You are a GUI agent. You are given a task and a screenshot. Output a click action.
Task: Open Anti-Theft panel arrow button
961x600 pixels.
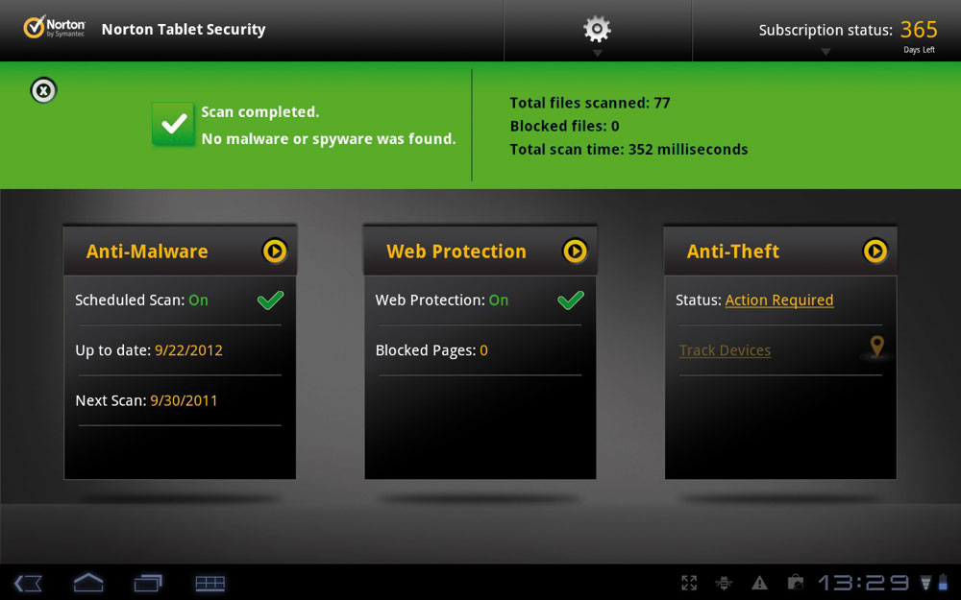[x=875, y=251]
